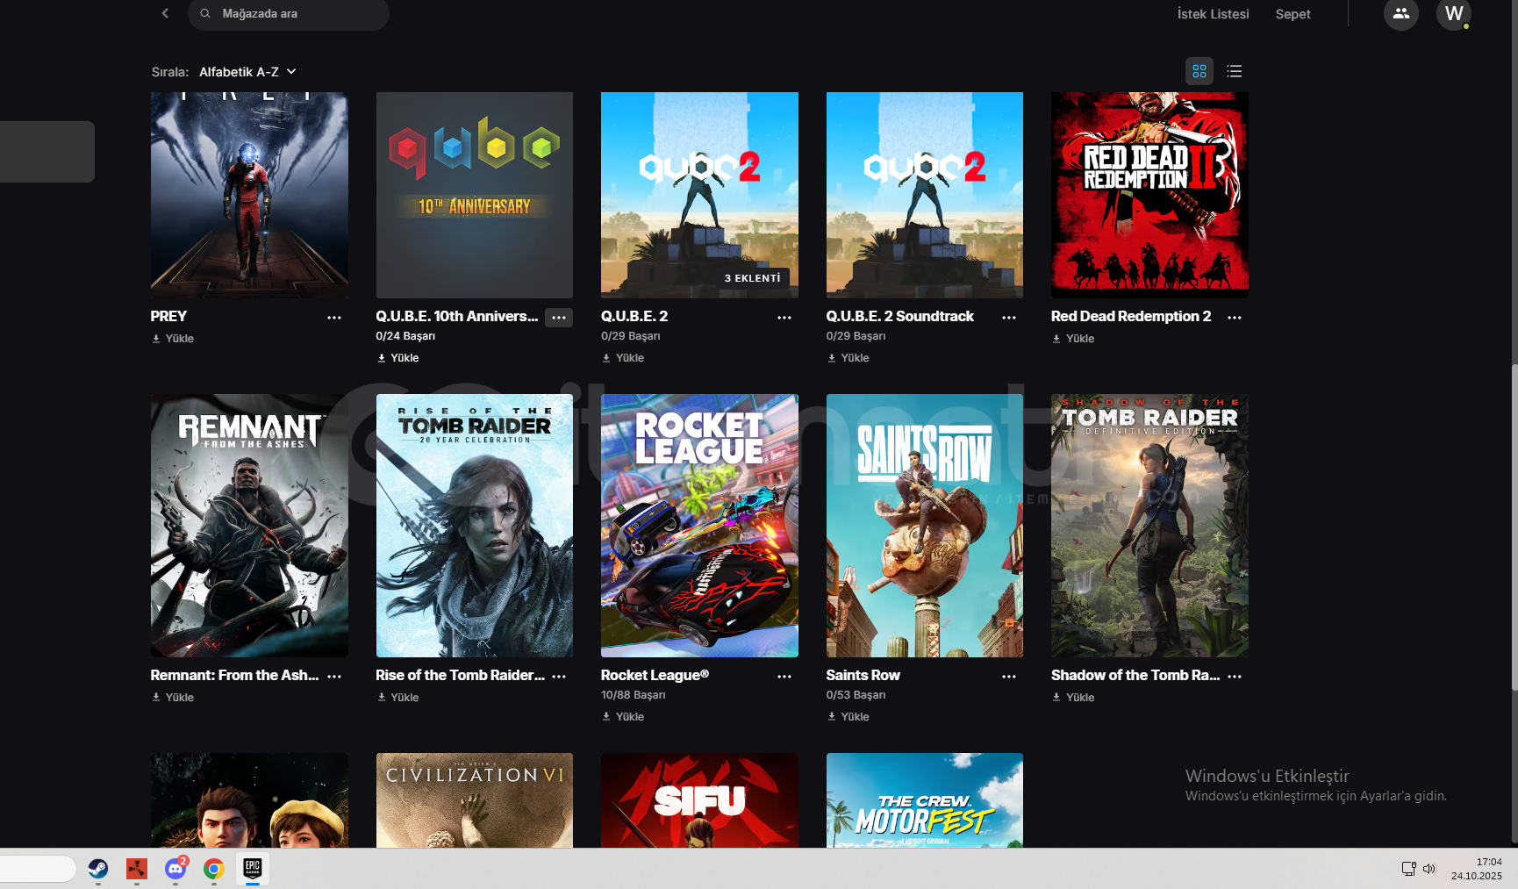This screenshot has height=889, width=1518.
Task: Go back using the back arrow
Action: 165,13
